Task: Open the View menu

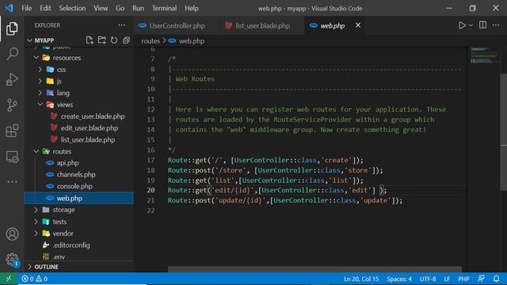Action: [101, 8]
